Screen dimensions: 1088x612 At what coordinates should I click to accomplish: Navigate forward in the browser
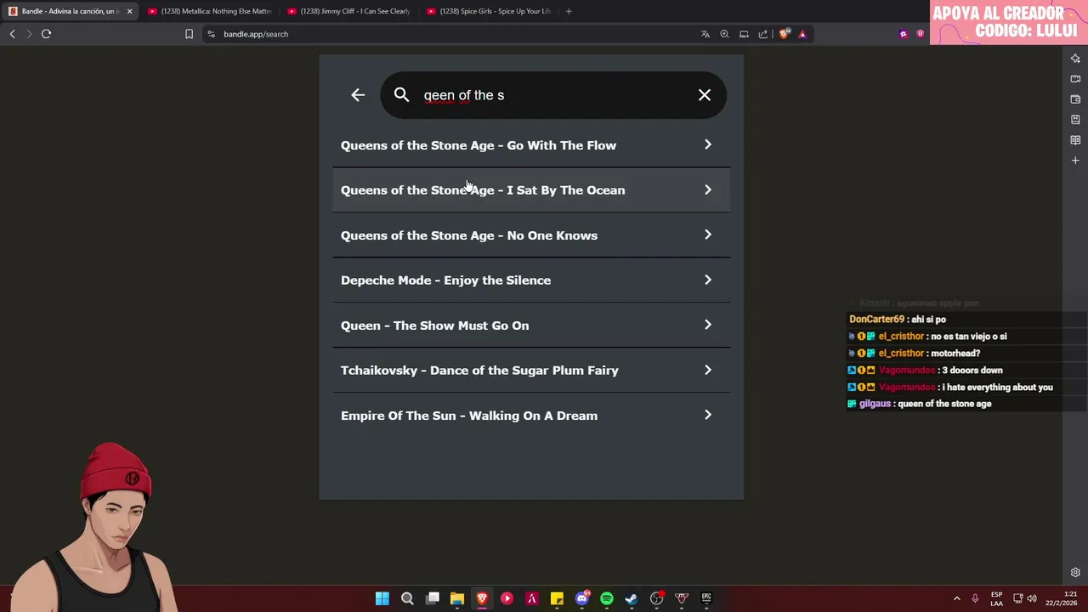point(29,34)
